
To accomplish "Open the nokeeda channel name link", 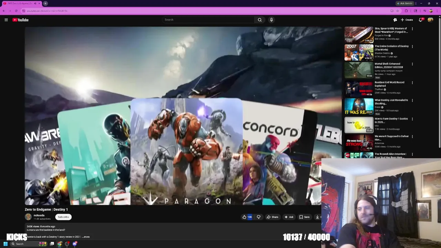I will (x=39, y=215).
